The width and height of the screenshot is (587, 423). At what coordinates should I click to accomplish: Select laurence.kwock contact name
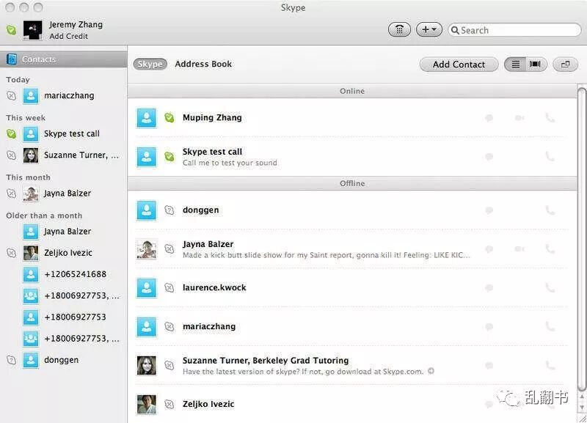click(214, 287)
